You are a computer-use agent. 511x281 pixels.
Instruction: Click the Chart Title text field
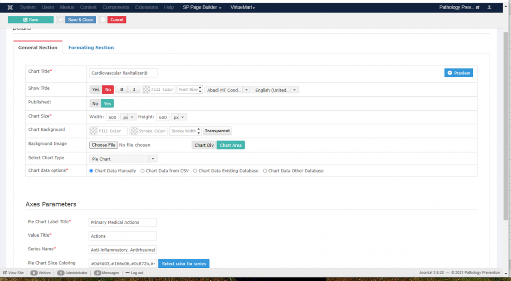point(123,73)
